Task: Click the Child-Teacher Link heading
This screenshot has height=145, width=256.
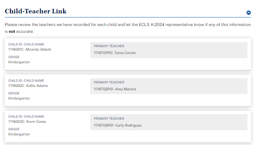Action: coord(36,11)
